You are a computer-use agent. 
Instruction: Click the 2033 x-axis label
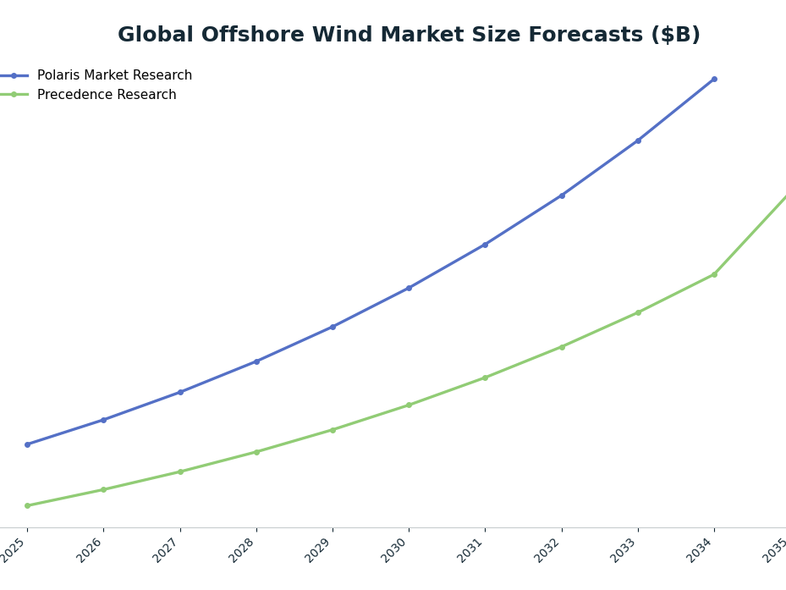pos(625,550)
